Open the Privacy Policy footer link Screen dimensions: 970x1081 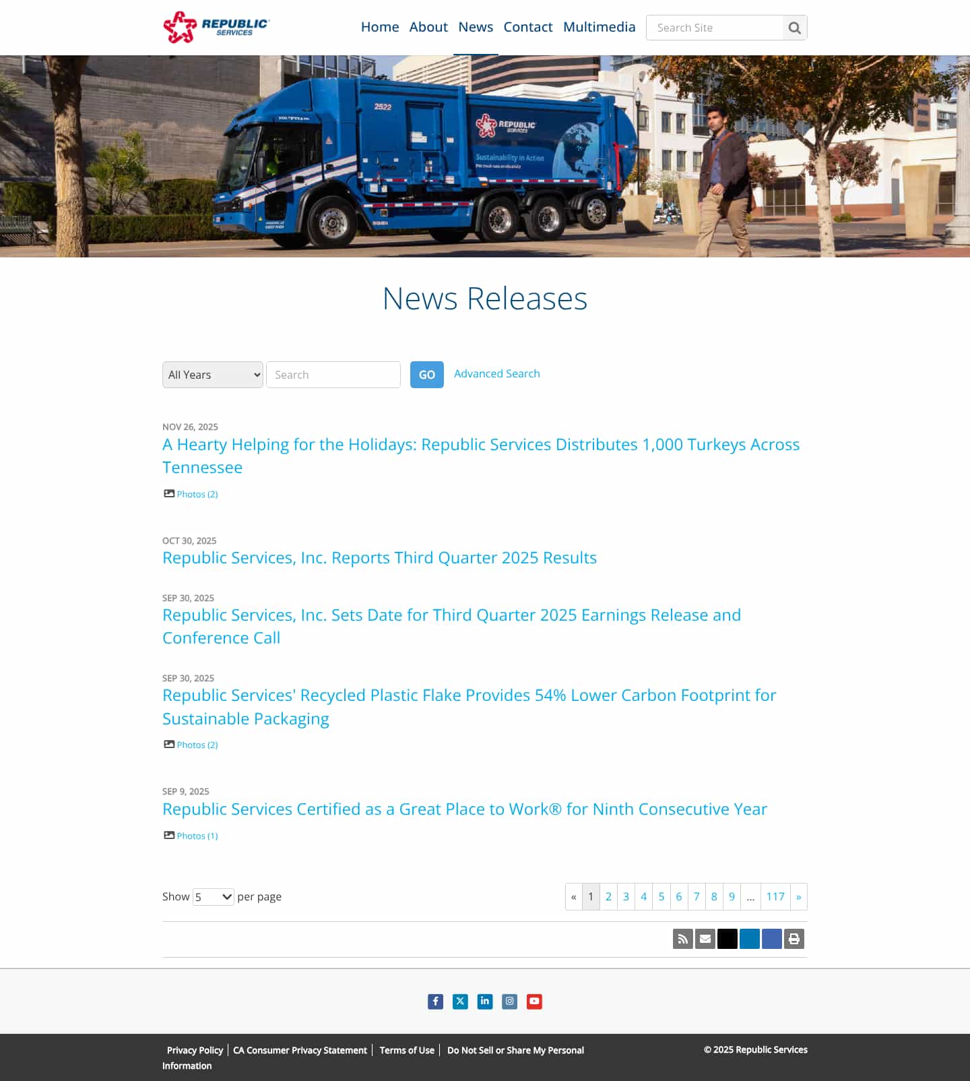(x=195, y=1050)
